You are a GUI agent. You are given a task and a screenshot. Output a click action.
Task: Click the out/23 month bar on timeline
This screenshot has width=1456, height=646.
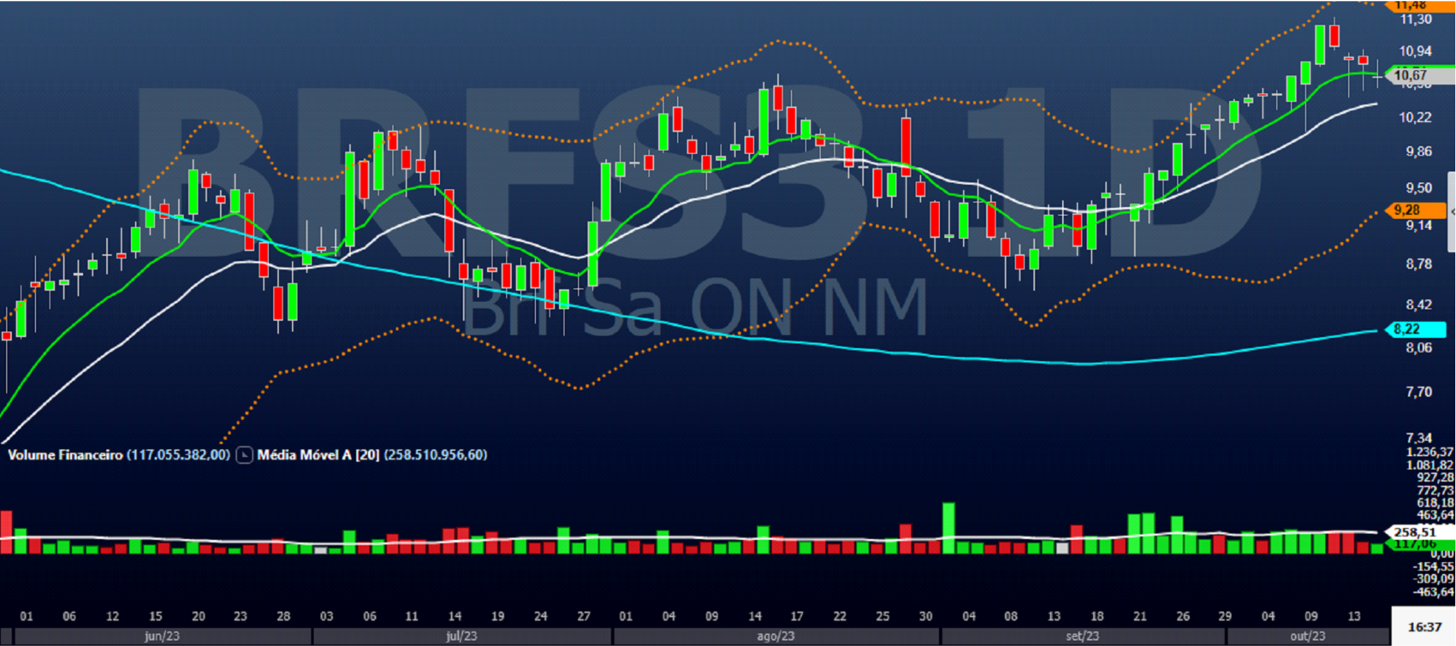[1307, 637]
